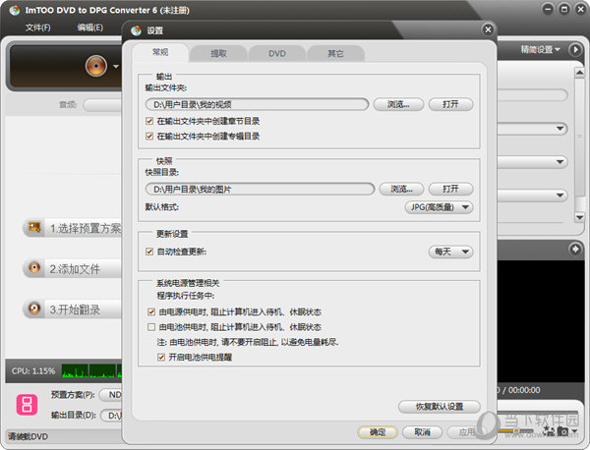Screen dimensions: 590x450
Task: Open the JPG(高质量) default format dropdown
Action: [x=439, y=207]
